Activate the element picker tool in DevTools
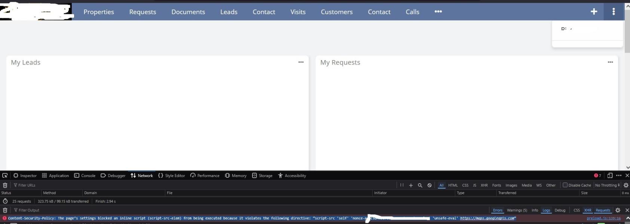This screenshot has width=630, height=224. (x=5, y=175)
